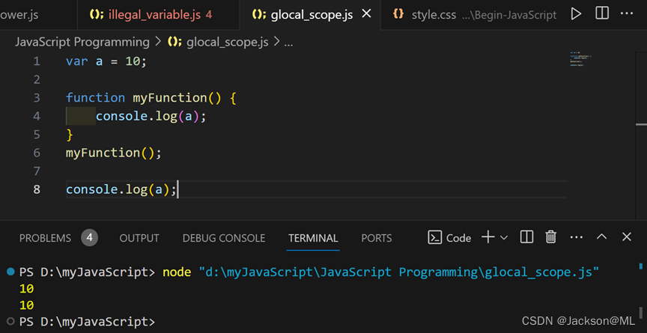The height and width of the screenshot is (333, 647).
Task: Switch to Debug Console panel
Action: click(x=224, y=238)
